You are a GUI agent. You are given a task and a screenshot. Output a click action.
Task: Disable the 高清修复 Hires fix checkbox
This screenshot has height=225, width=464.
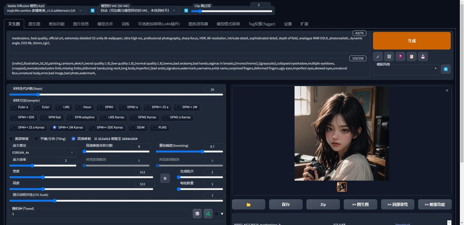[x=73, y=138]
